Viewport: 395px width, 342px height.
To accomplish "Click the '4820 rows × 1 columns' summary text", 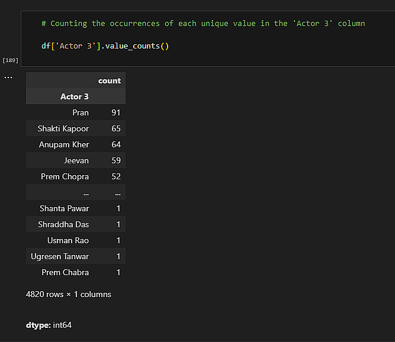I will 69,294.
